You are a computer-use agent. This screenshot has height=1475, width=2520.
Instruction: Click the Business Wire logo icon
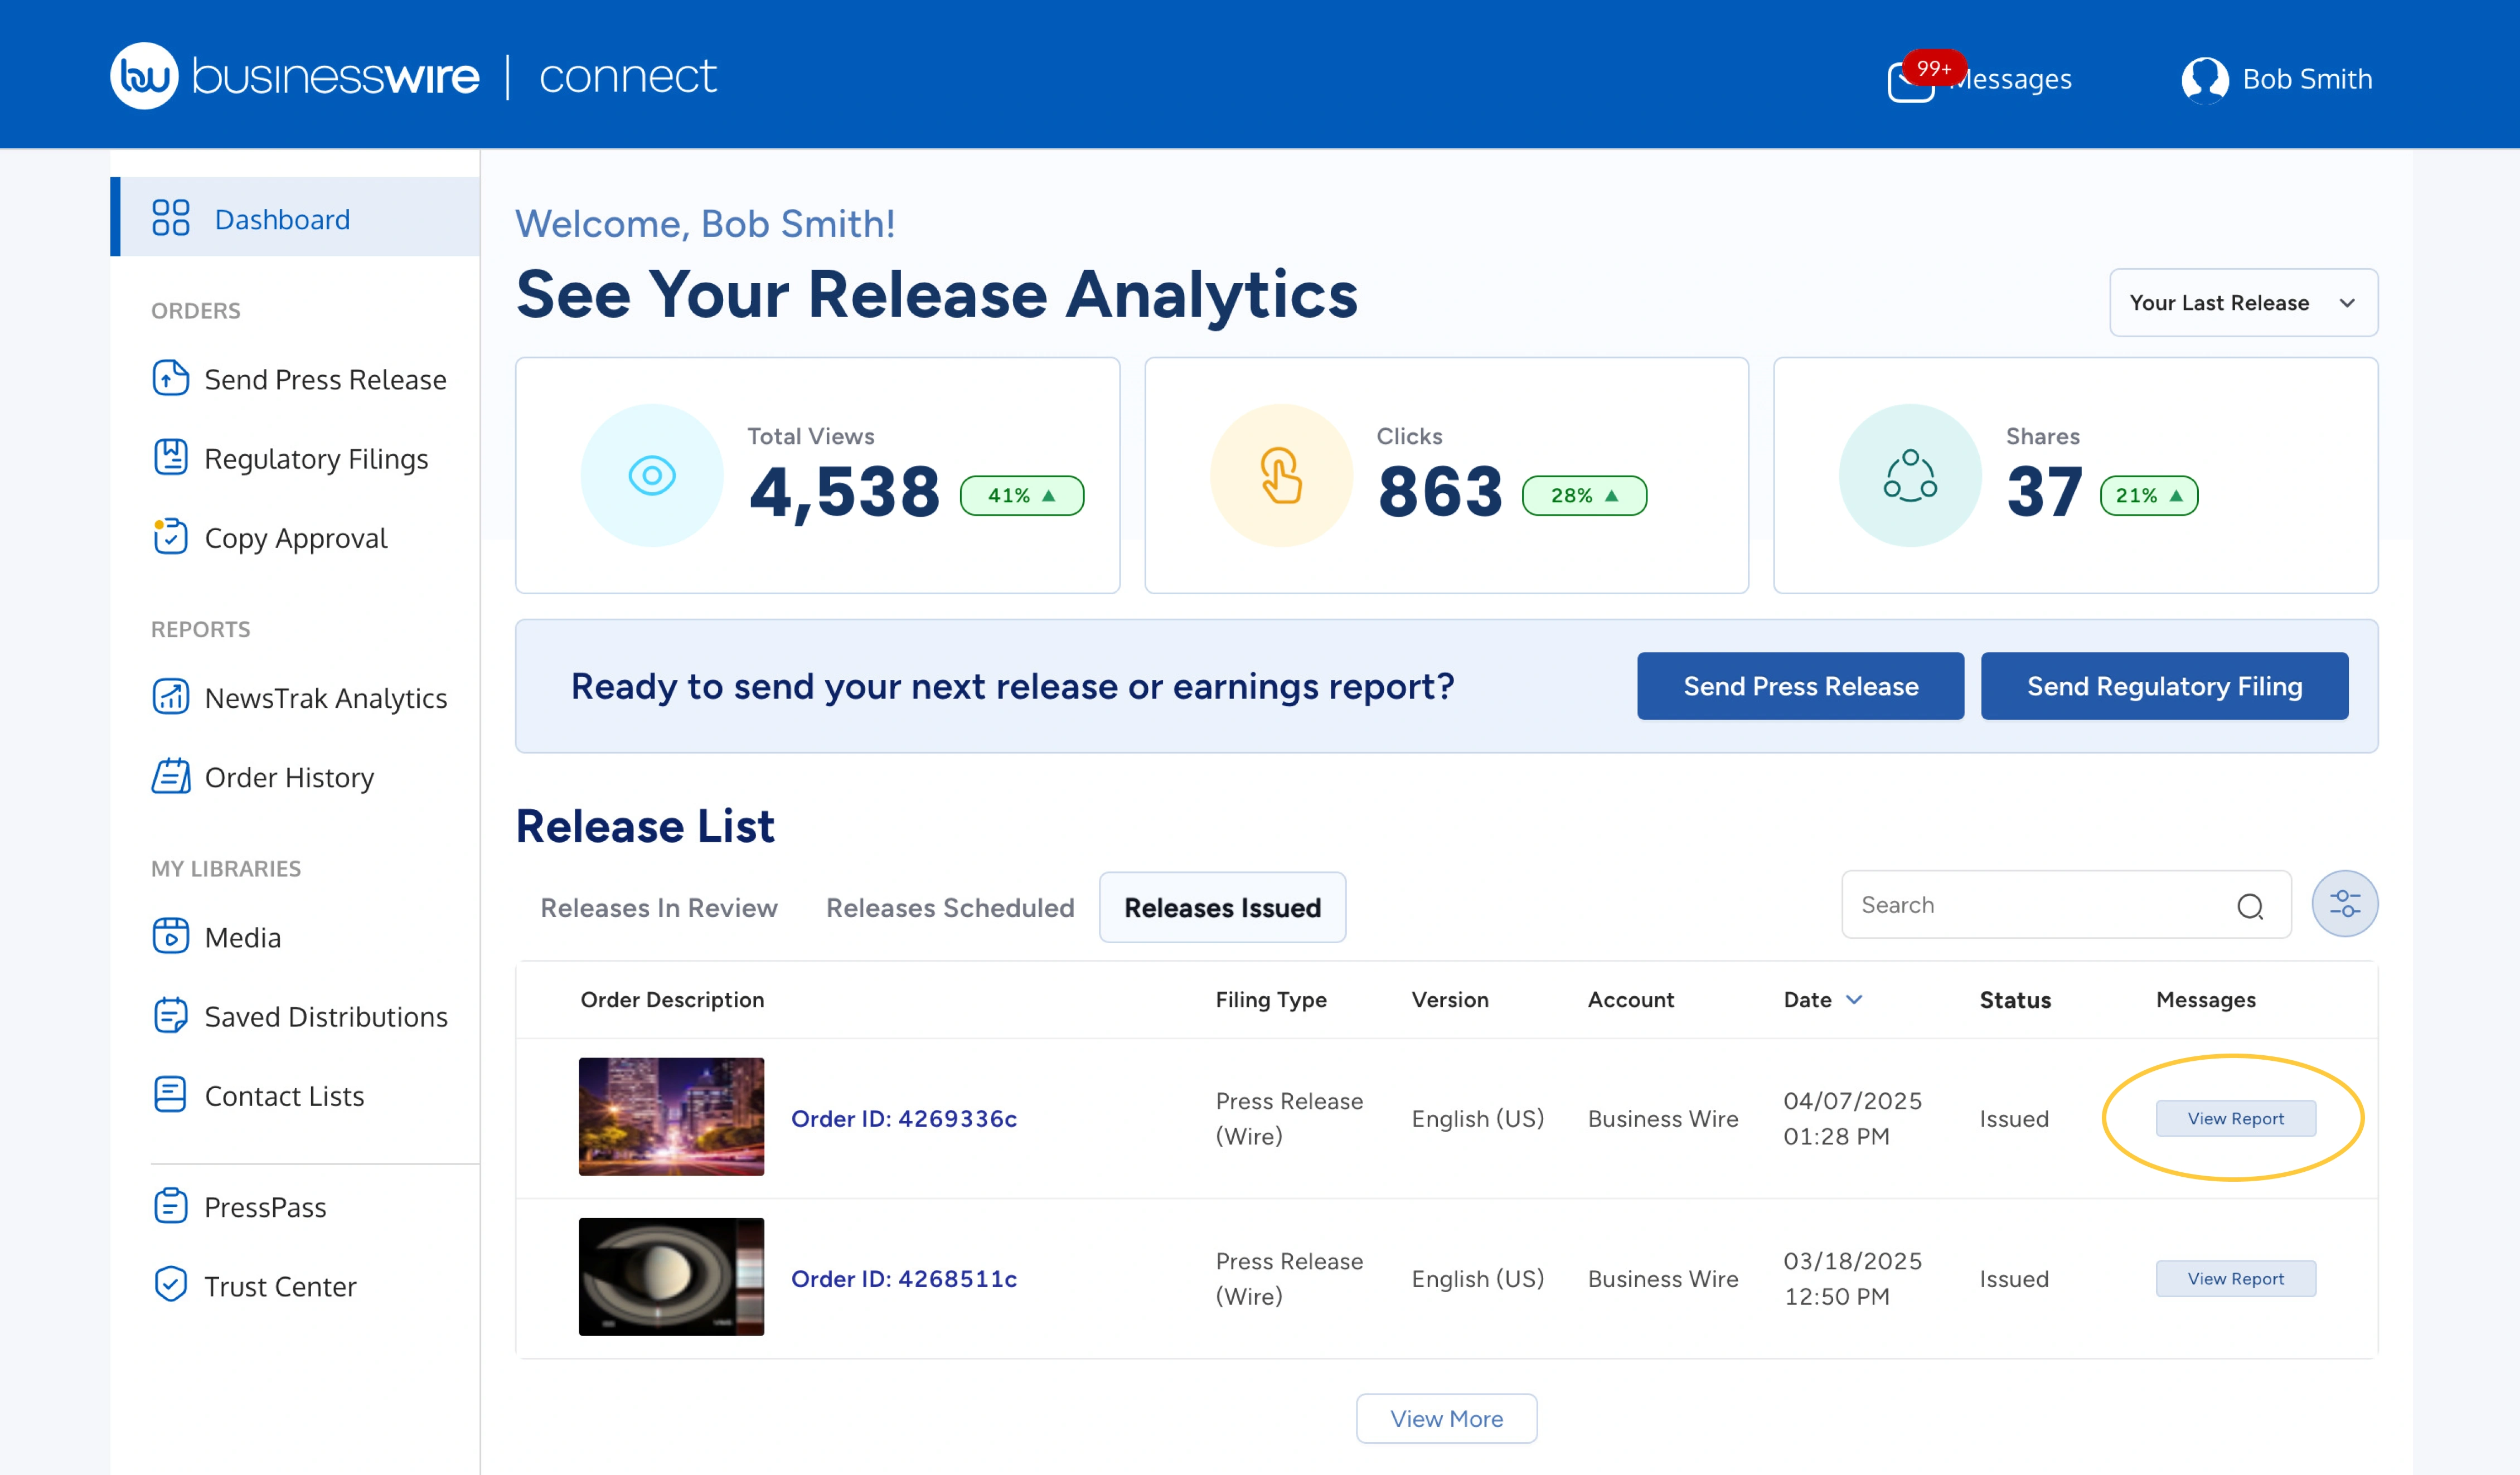144,76
